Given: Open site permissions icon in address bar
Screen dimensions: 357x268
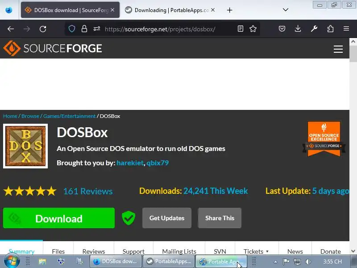Looking at the screenshot, I should (97, 29).
